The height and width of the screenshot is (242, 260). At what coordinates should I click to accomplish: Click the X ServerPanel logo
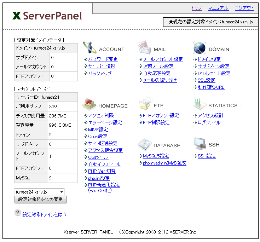pos(47,16)
